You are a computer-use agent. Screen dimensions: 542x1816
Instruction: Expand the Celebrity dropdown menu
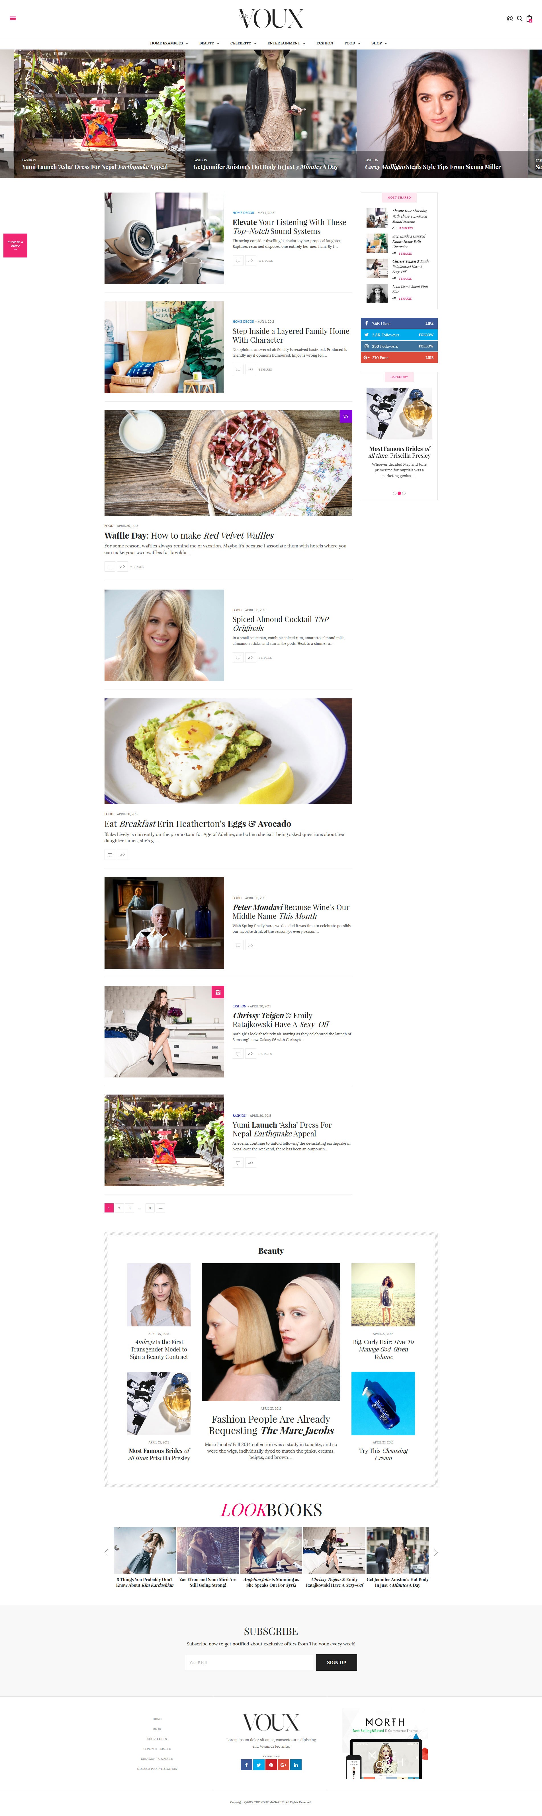coord(243,43)
